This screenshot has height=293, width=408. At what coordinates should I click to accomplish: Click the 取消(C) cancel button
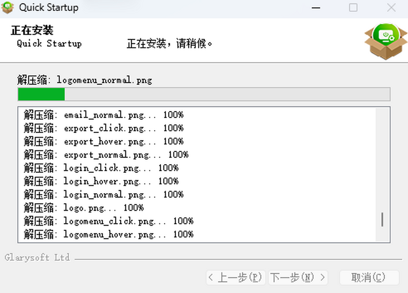pyautogui.click(x=369, y=278)
